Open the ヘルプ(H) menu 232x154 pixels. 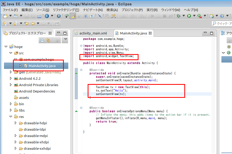[191, 10]
